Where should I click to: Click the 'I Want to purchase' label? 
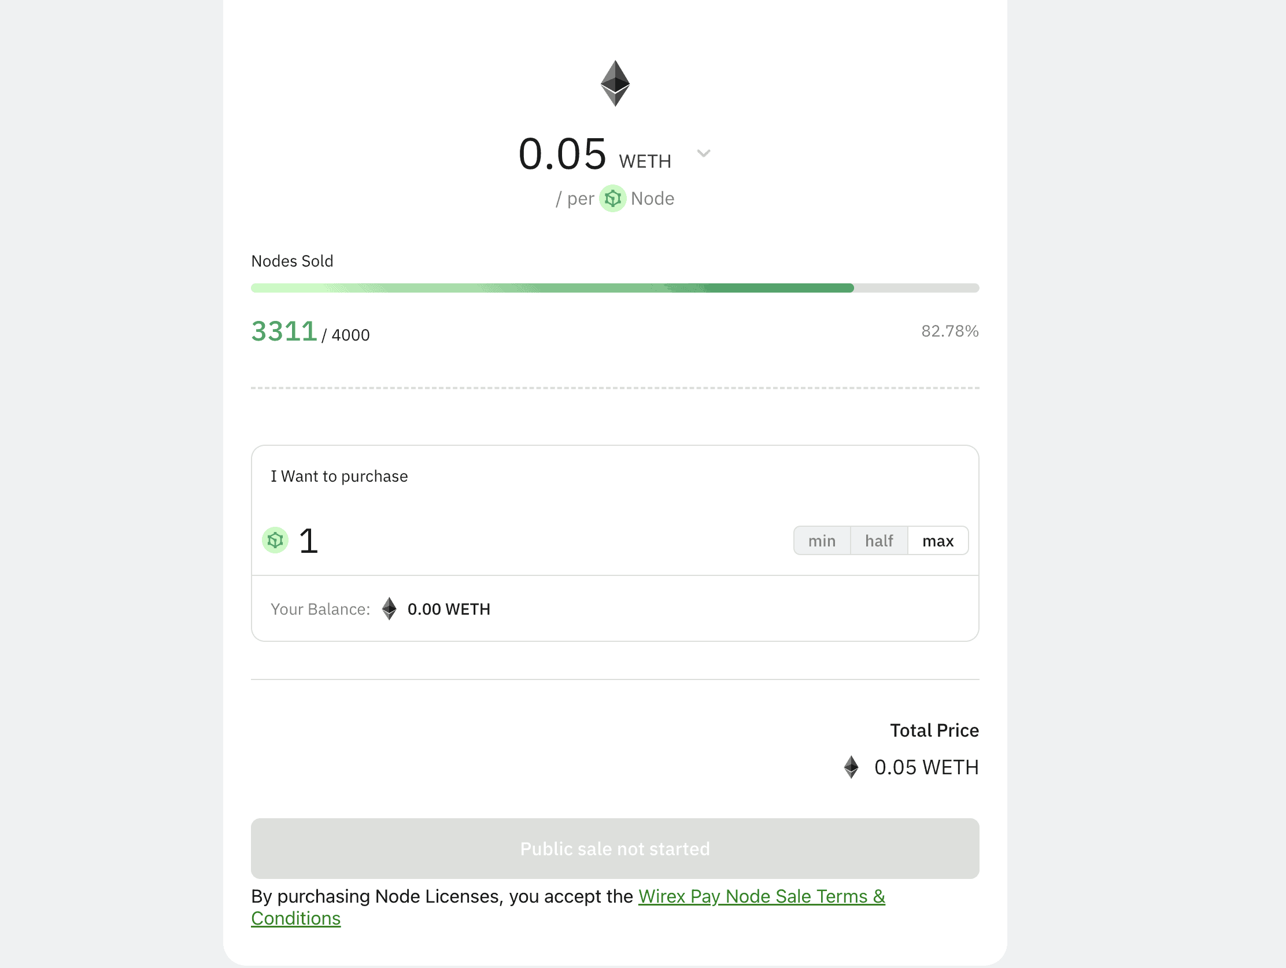339,476
